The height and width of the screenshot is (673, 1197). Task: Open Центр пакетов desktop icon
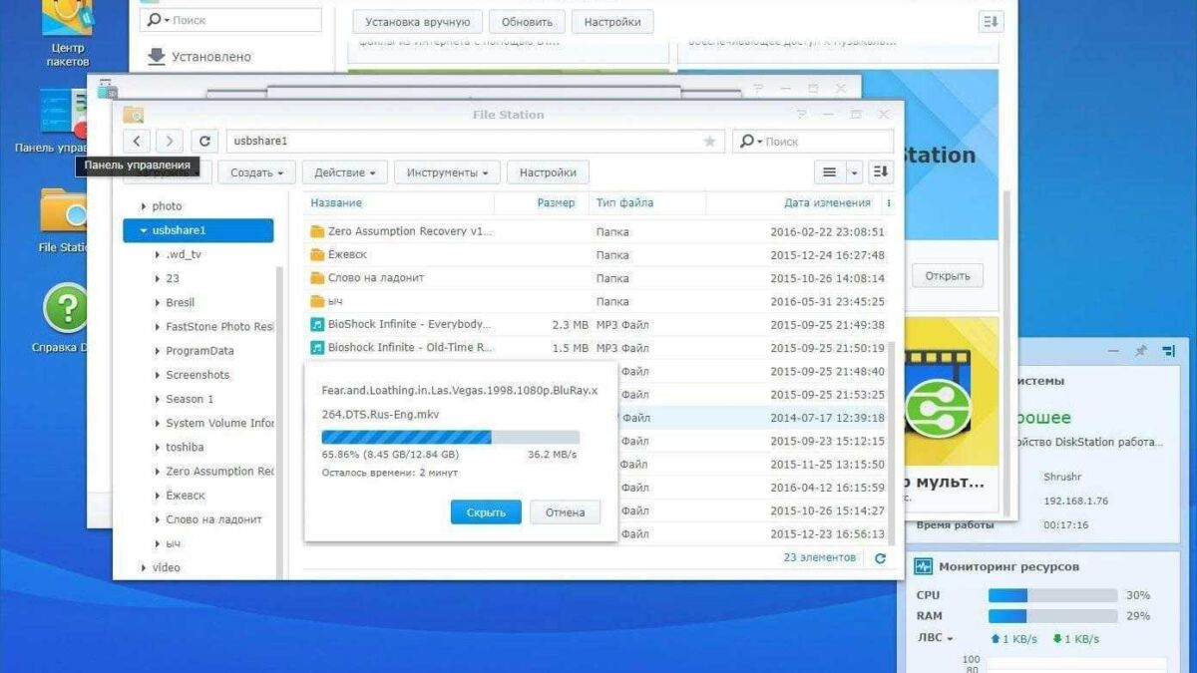pyautogui.click(x=67, y=33)
